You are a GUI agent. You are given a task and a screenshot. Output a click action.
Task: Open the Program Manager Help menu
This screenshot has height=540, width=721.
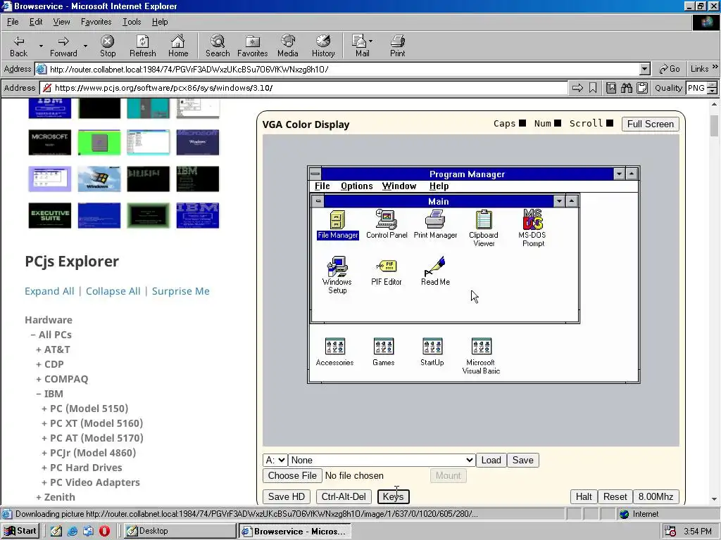click(x=439, y=186)
